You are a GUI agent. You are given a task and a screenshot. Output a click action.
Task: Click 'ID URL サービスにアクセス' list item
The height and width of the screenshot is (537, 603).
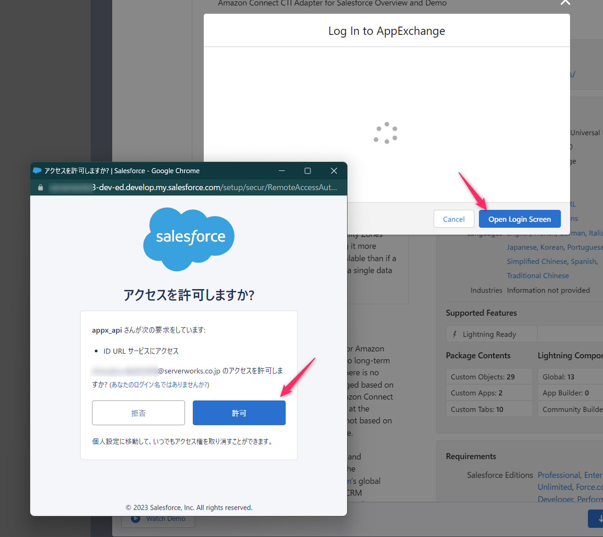pos(141,351)
